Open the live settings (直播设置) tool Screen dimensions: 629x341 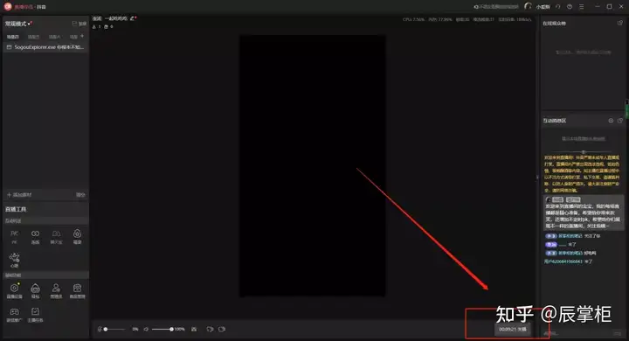[15, 291]
